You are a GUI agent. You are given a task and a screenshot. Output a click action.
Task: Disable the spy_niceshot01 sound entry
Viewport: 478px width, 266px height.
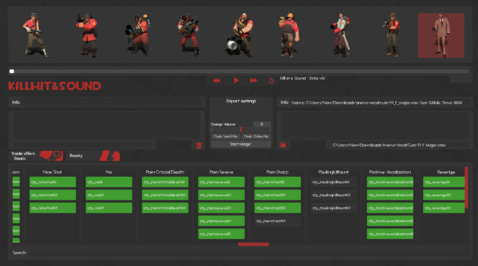tap(52, 182)
